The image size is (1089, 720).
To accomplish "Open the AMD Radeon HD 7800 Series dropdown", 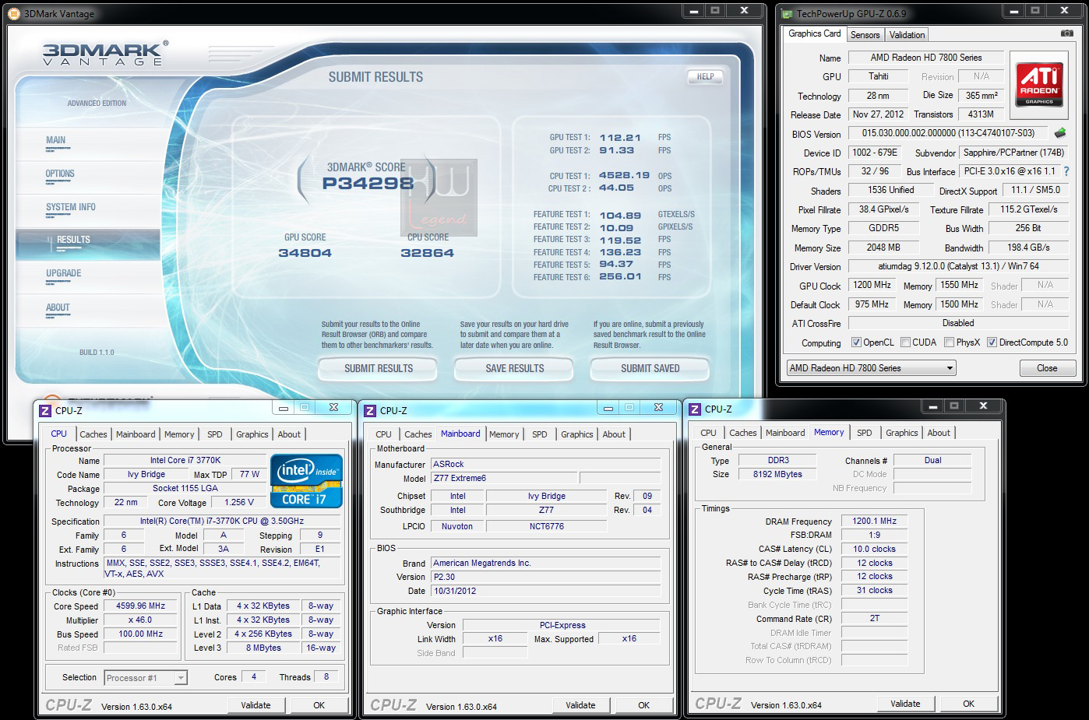I will click(x=871, y=368).
